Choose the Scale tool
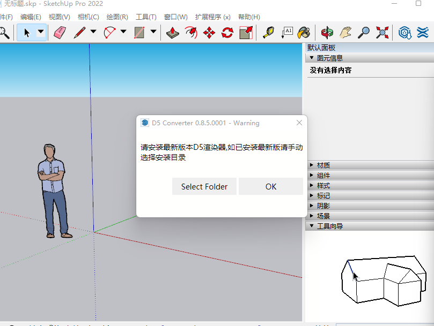This screenshot has height=326, width=434. tap(246, 33)
